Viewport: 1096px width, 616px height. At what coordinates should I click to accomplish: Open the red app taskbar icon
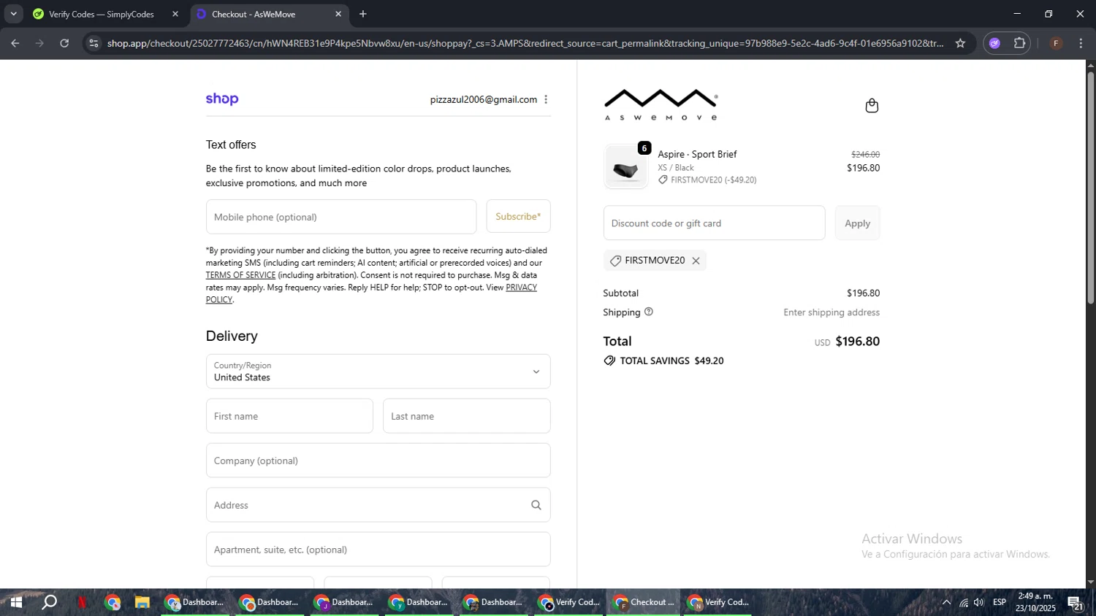(x=83, y=603)
